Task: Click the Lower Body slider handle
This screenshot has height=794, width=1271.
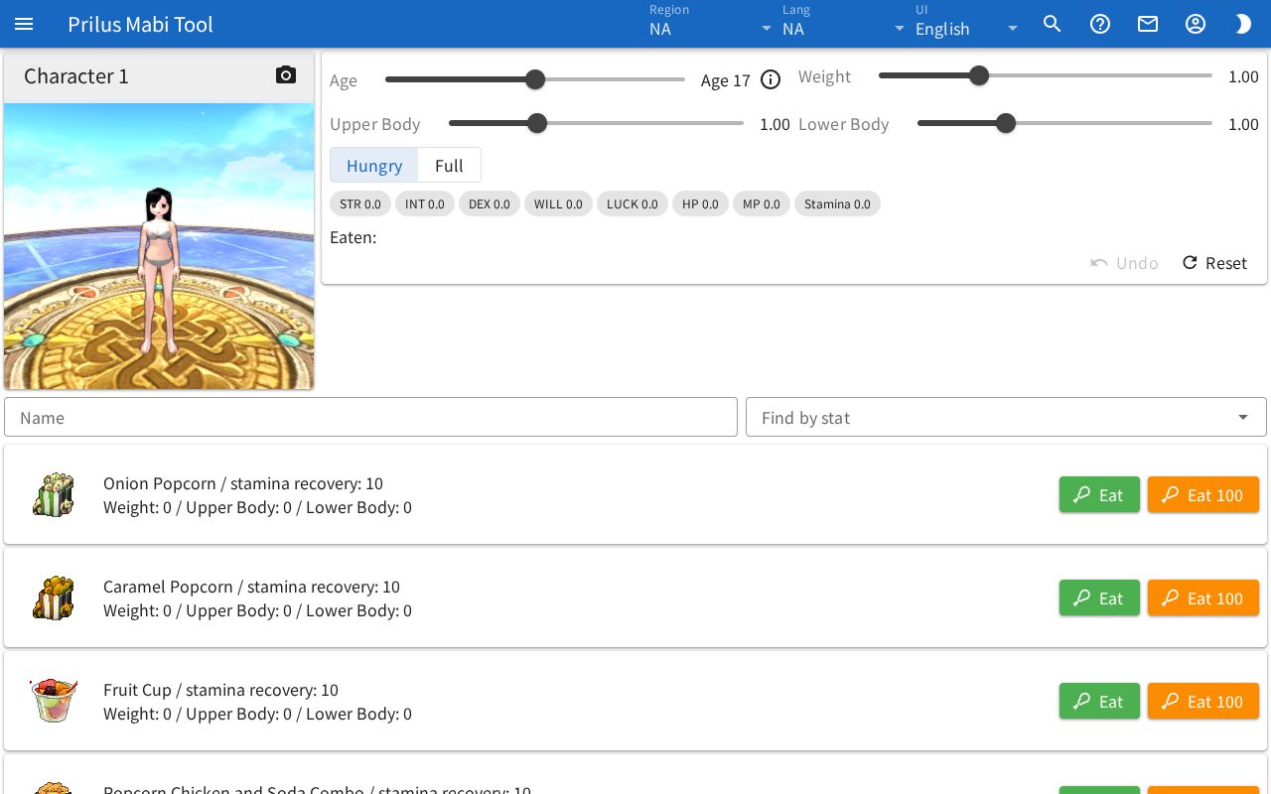Action: (x=1006, y=123)
